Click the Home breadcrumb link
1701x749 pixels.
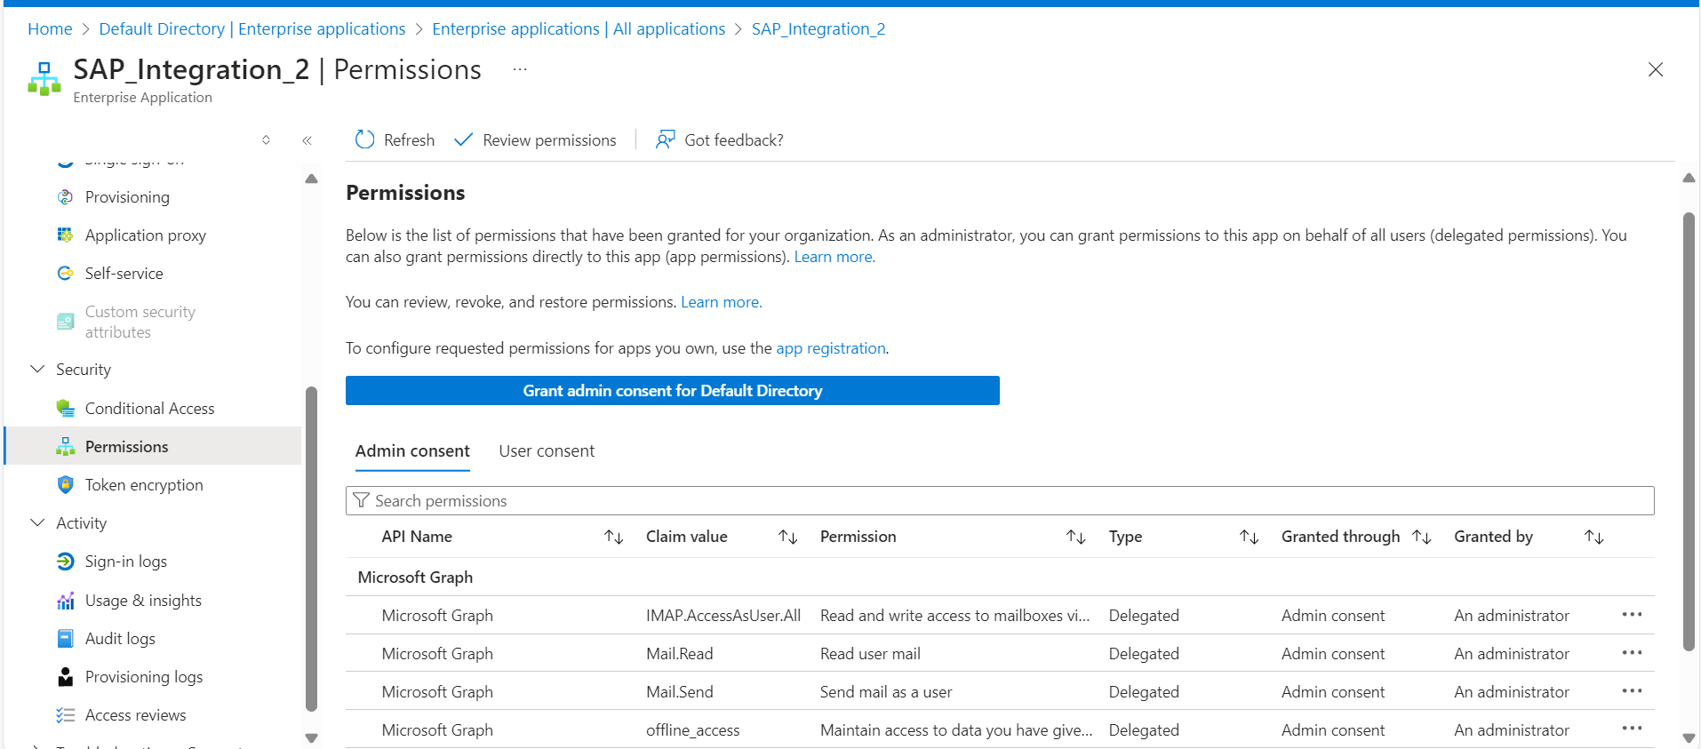[x=50, y=28]
